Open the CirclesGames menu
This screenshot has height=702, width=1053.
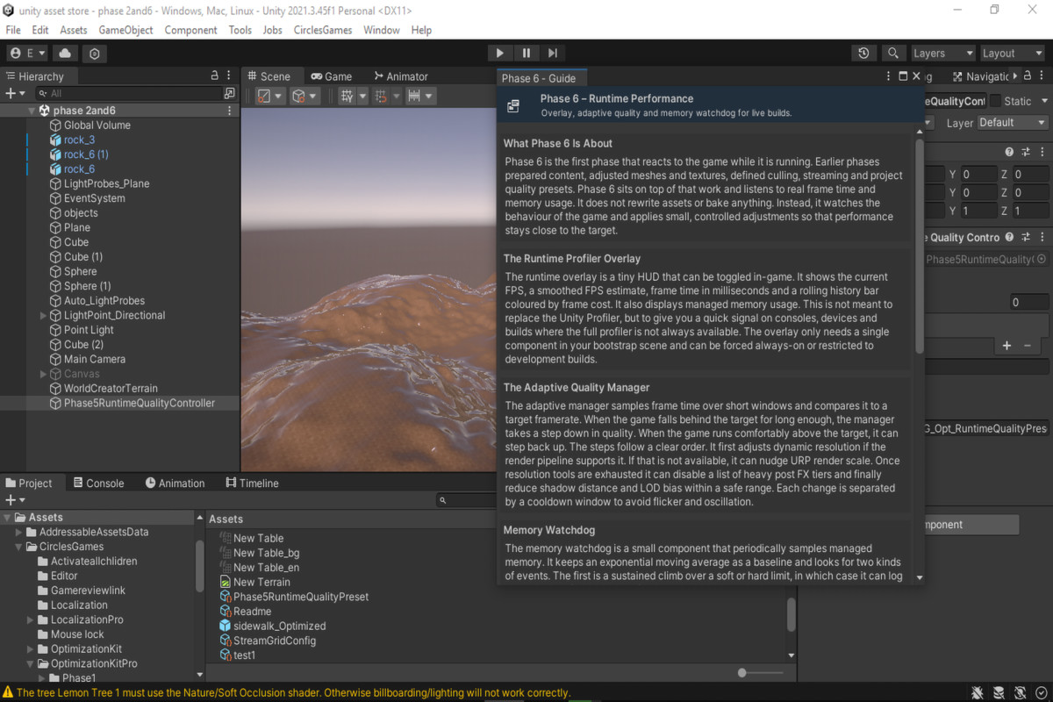tap(323, 30)
